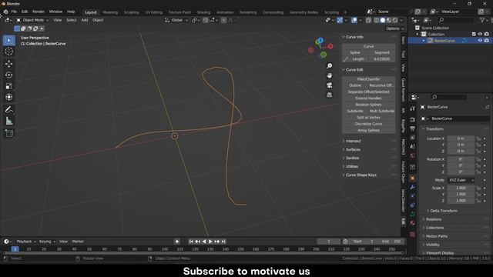Open the Add menu in viewport header
Viewport: 493px width, 277px height.
pyautogui.click(x=85, y=20)
